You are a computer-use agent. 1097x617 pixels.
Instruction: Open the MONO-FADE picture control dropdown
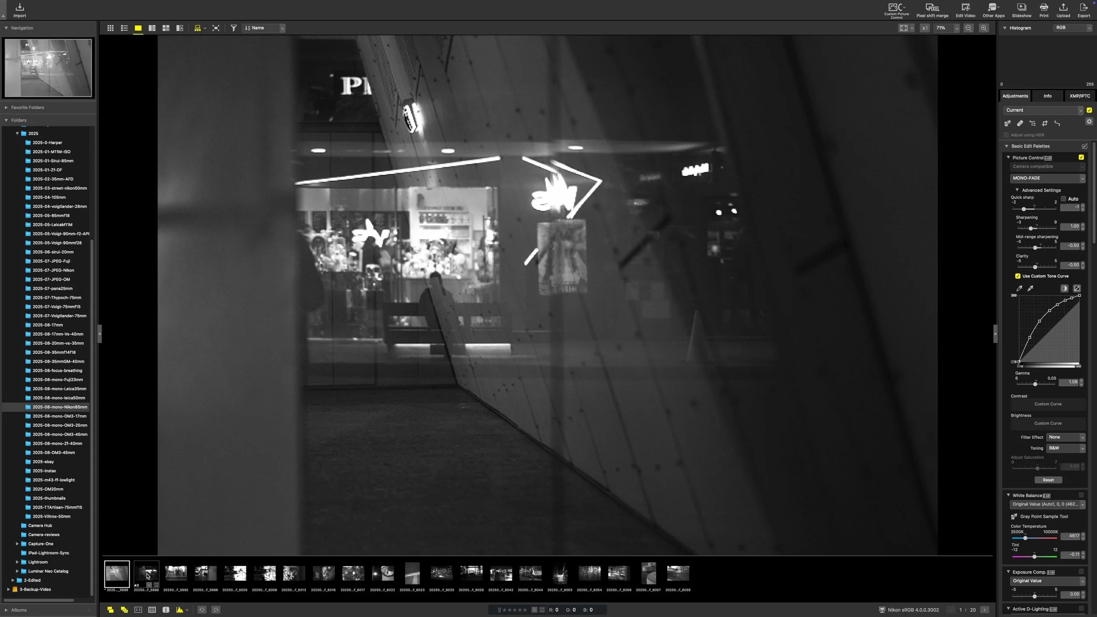[1047, 178]
